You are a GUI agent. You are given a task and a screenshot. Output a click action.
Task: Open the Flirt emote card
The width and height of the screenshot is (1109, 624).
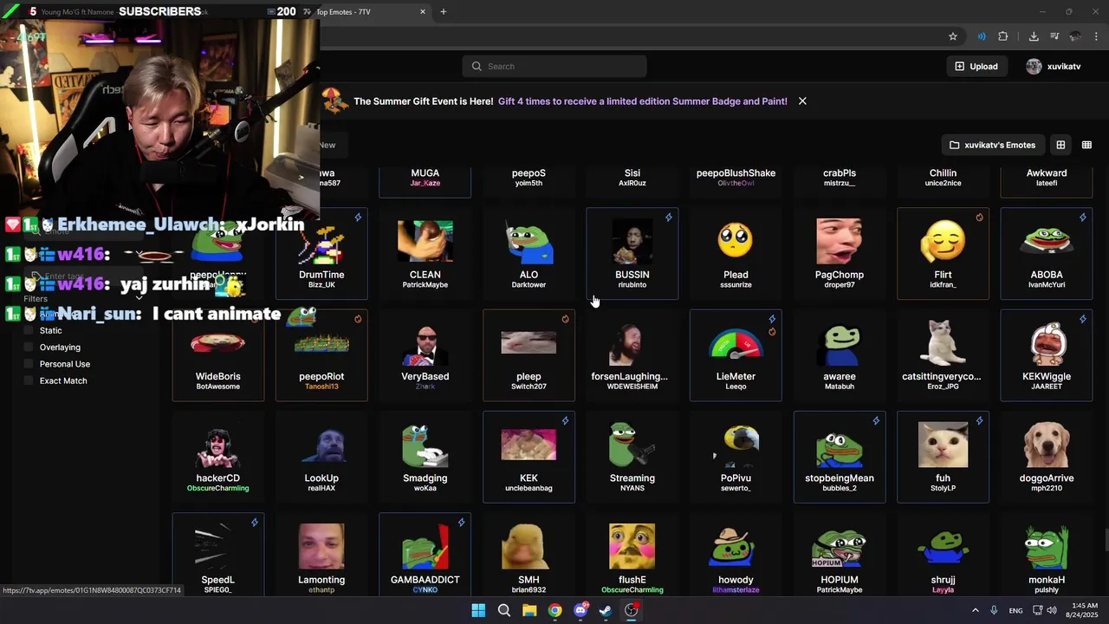click(x=943, y=253)
